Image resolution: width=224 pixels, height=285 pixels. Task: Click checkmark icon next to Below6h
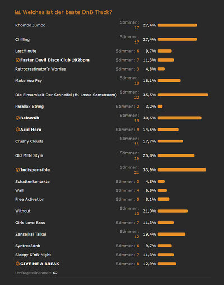point(17,118)
